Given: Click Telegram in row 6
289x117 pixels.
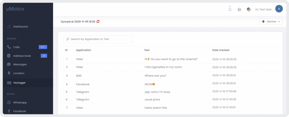Looking at the screenshot, I should tap(83, 99).
